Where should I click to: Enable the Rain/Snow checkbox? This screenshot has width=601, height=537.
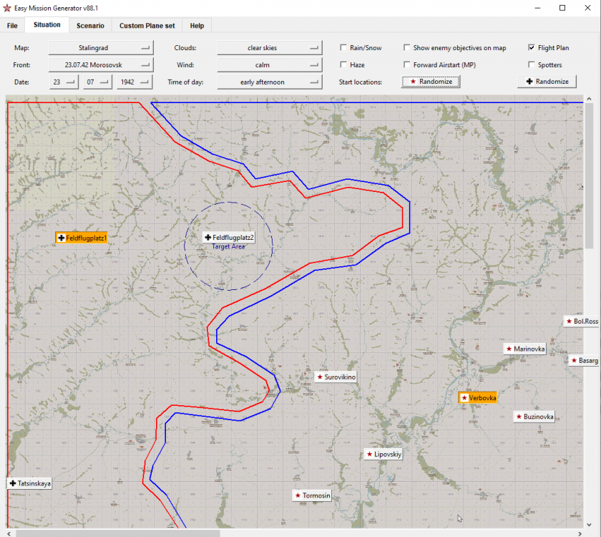coord(344,48)
